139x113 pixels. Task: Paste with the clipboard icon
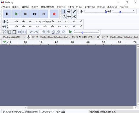pyautogui.click(x=14, y=32)
